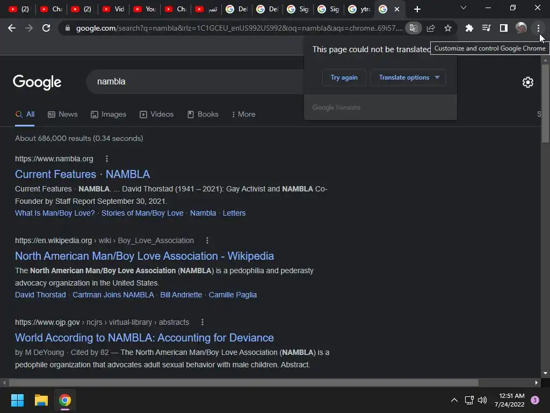Switch to the YouTube tab labeled You

[144, 10]
